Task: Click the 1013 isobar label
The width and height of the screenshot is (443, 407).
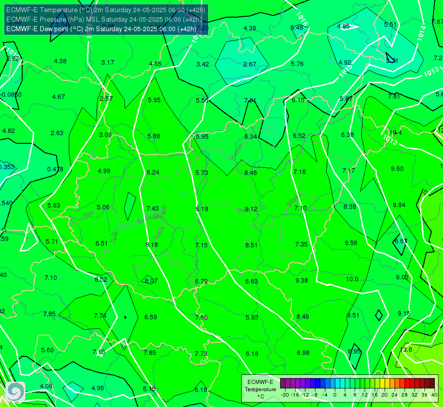Action: [x=431, y=72]
